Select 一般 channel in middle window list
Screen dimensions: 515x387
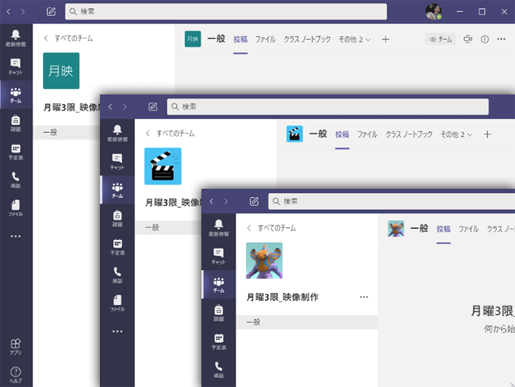point(168,227)
